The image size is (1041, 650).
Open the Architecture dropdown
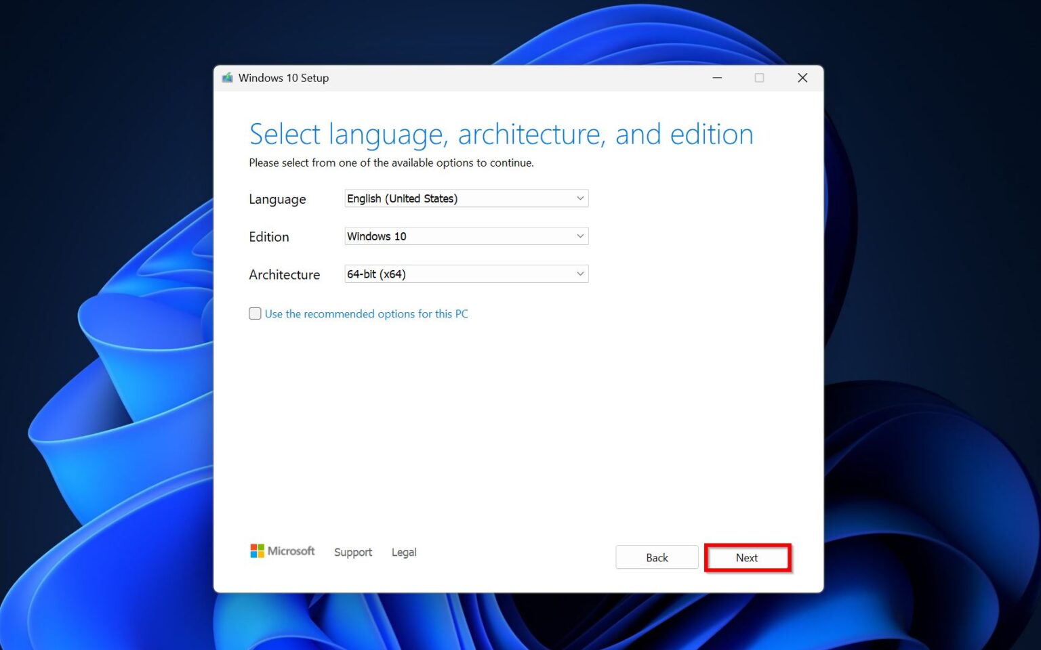466,274
